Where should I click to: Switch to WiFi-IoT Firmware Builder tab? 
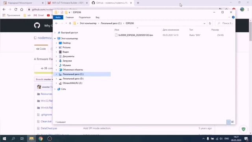[x=67, y=3]
